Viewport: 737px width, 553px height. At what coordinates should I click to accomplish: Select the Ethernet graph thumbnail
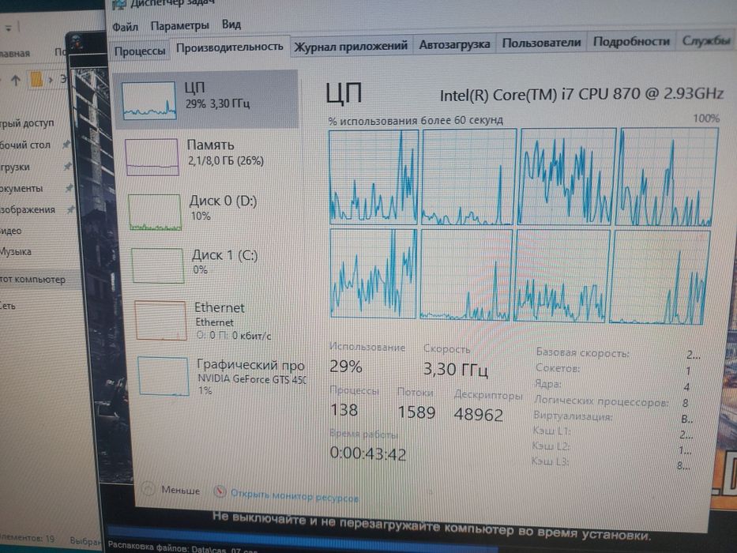[160, 320]
